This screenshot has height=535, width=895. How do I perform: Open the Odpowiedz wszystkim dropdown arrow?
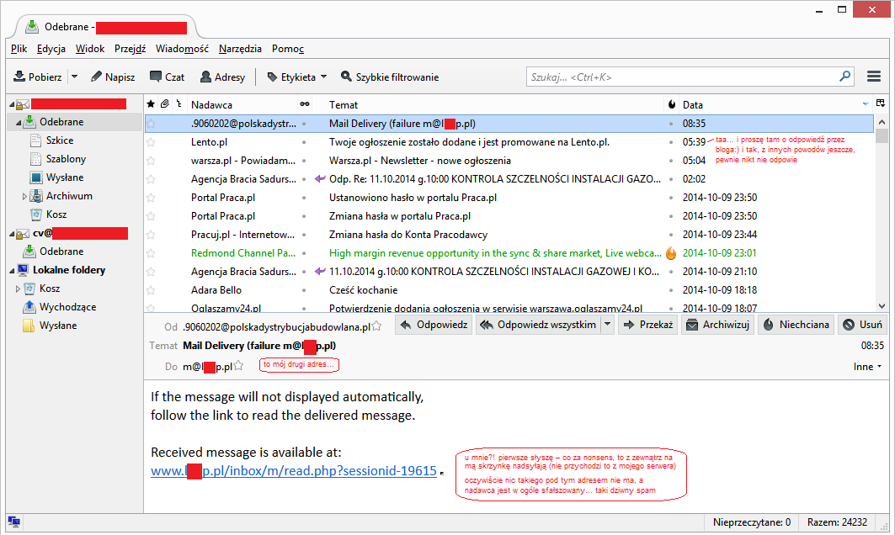click(607, 325)
